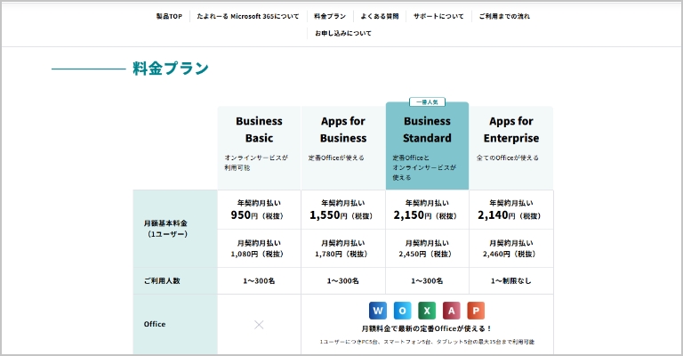This screenshot has height=356, width=683.
Task: Click 1〜300名 under Apps for Business
Action: pyautogui.click(x=342, y=281)
